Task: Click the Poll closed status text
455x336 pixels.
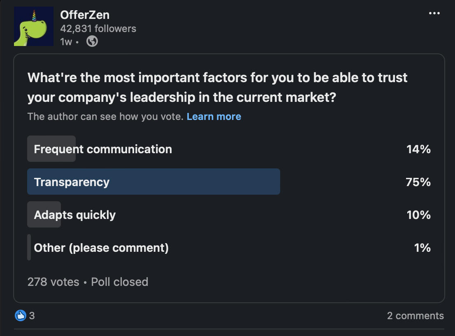Action: click(x=119, y=282)
